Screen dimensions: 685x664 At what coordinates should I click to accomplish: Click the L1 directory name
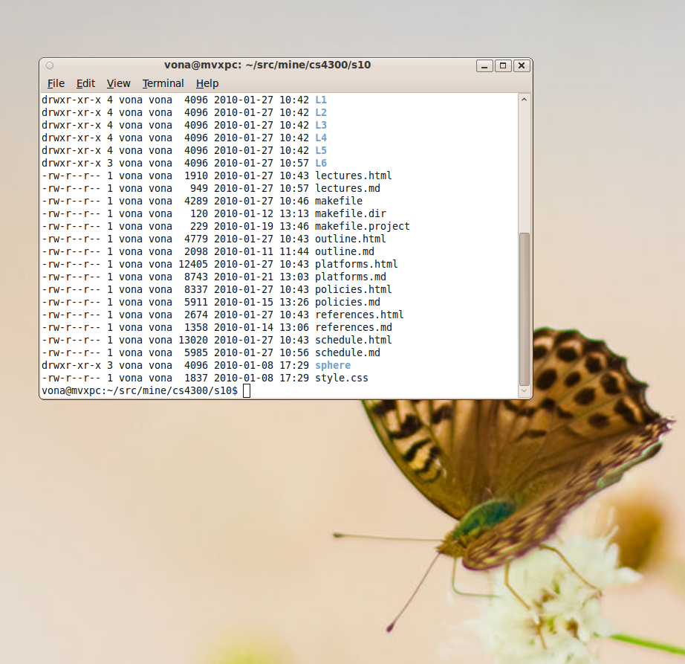[x=321, y=100]
